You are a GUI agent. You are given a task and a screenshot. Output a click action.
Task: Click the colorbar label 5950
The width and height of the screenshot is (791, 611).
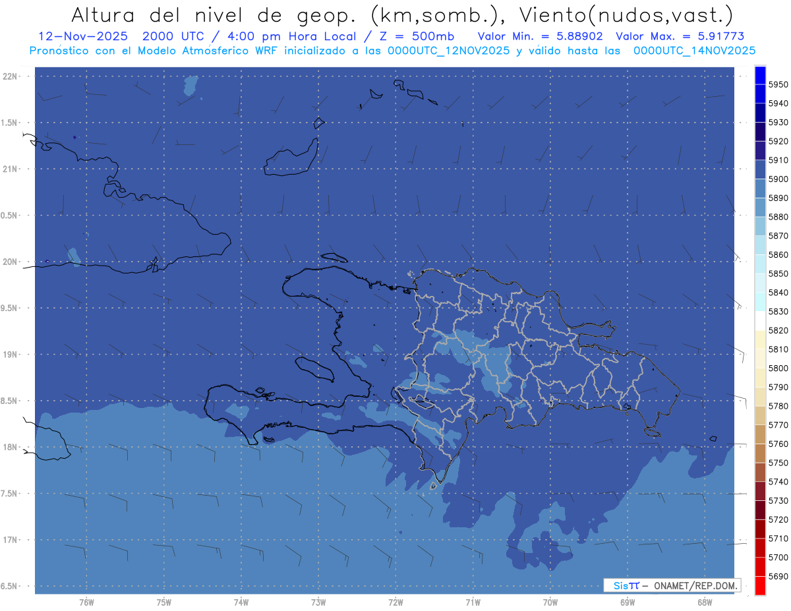tap(778, 84)
